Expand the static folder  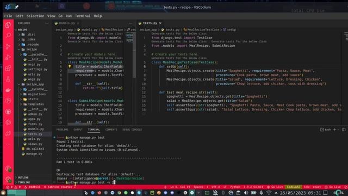[x=33, y=99]
